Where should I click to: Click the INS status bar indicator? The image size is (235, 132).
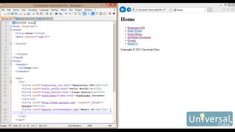110,126
